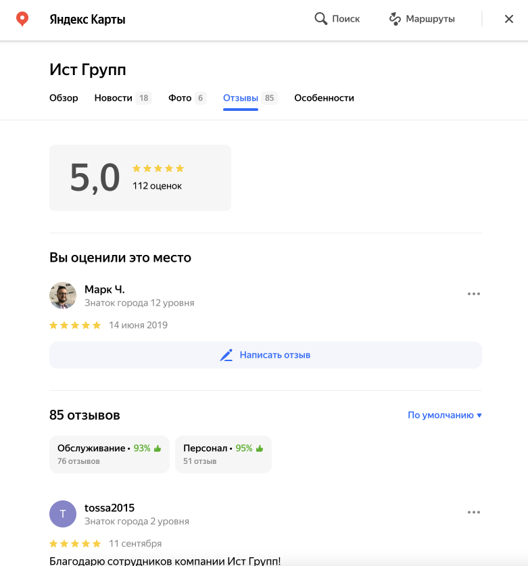The height and width of the screenshot is (566, 528).
Task: Click the stars next to 5,0 rating
Action: pyautogui.click(x=158, y=168)
